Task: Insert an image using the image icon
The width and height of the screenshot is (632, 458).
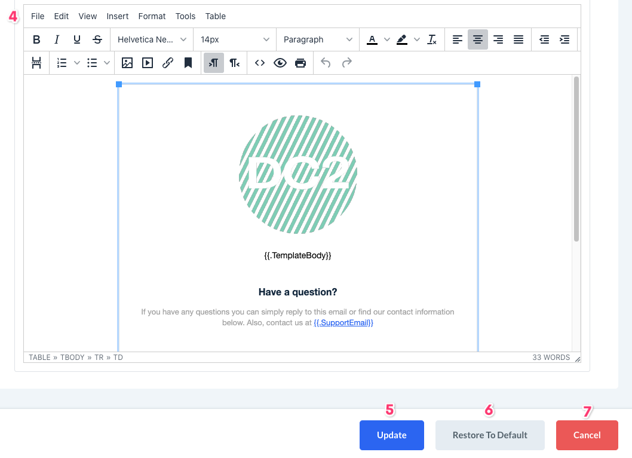Action: click(127, 63)
